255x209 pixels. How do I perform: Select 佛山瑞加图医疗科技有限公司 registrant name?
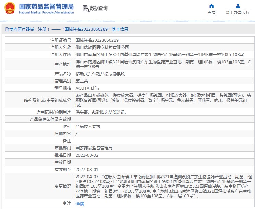[x=102, y=48]
